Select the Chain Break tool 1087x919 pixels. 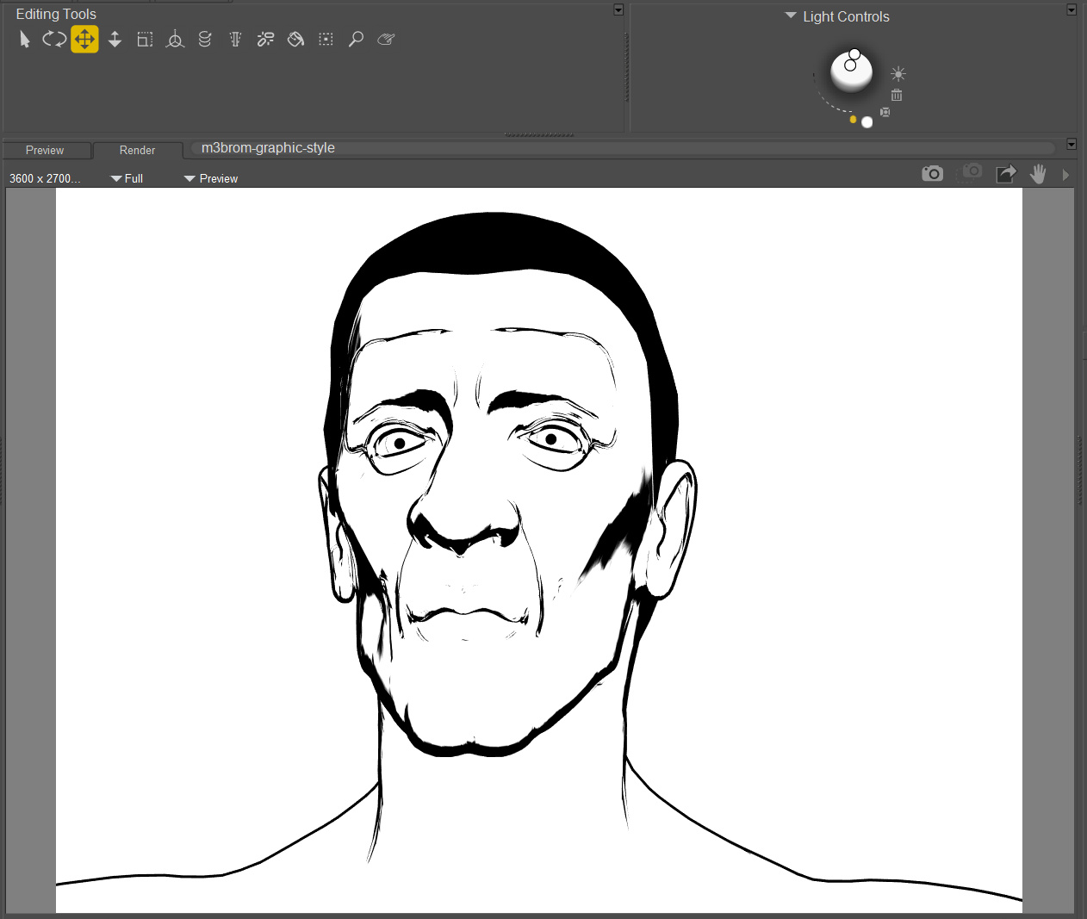[x=265, y=40]
